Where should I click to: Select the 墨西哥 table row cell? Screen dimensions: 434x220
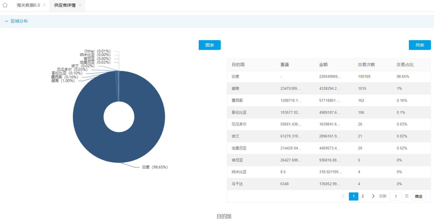237,101
